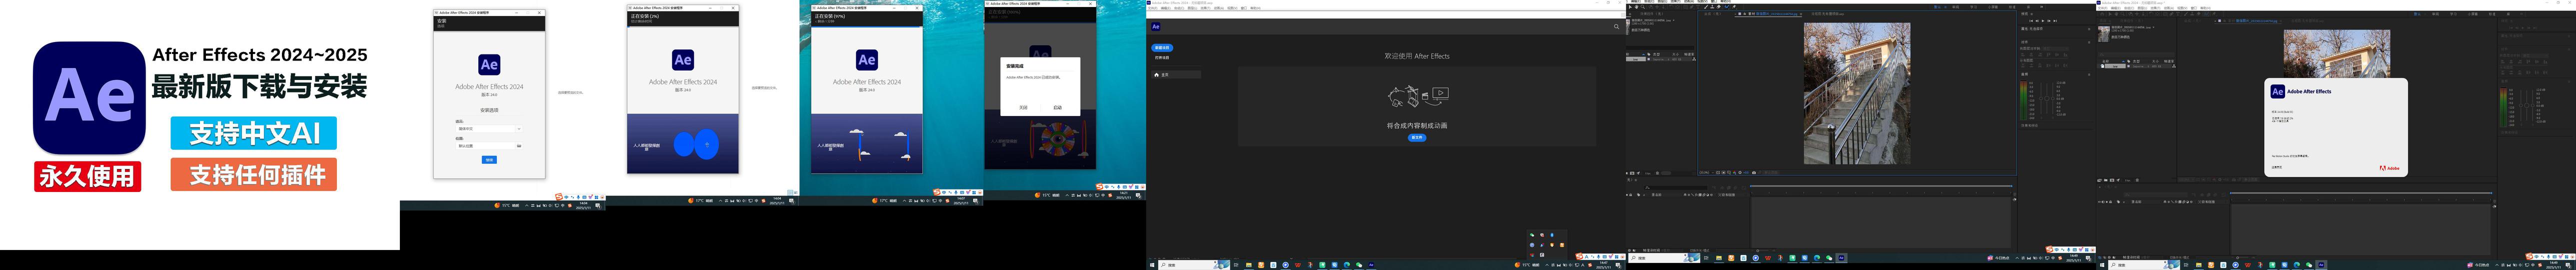The image size is (2576, 270).
Task: Click the weather widget below the installer options window
Action: click(x=507, y=205)
